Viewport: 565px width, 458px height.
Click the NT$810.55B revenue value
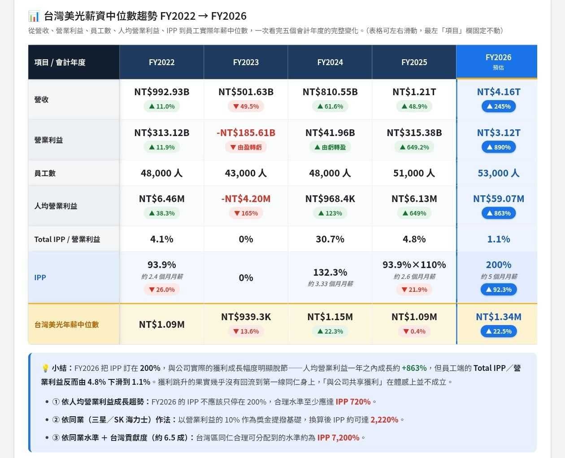pos(330,92)
